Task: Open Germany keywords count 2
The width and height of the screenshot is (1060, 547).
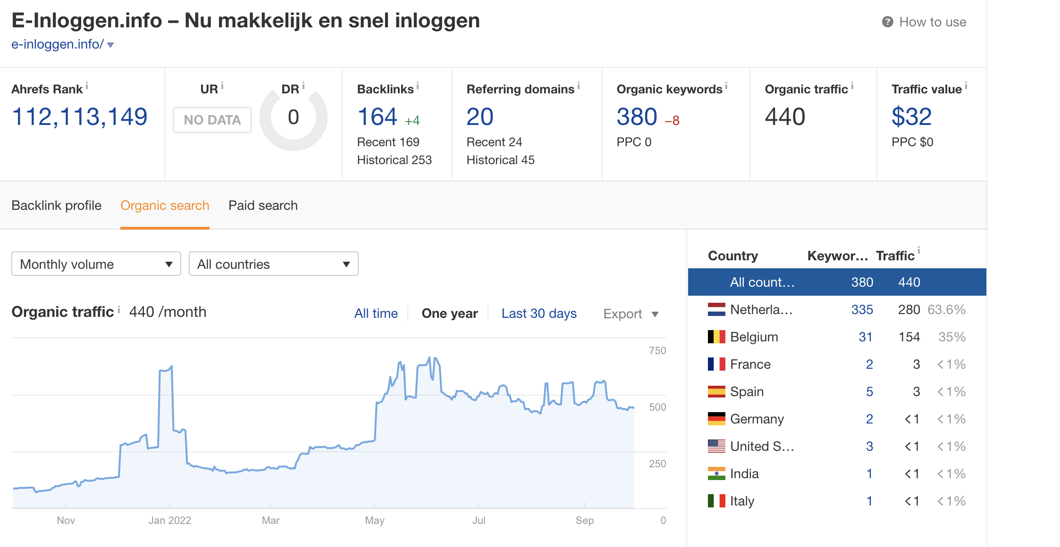Action: click(x=869, y=419)
